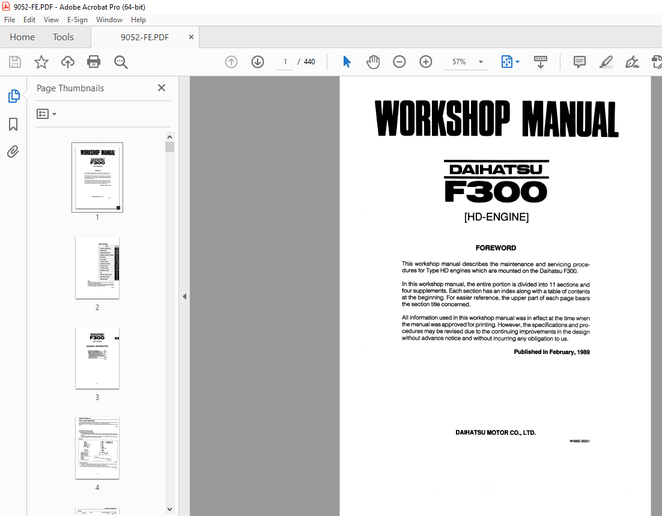The image size is (662, 516).
Task: Click the 'Published in February, 1989' text
Action: 551,352
